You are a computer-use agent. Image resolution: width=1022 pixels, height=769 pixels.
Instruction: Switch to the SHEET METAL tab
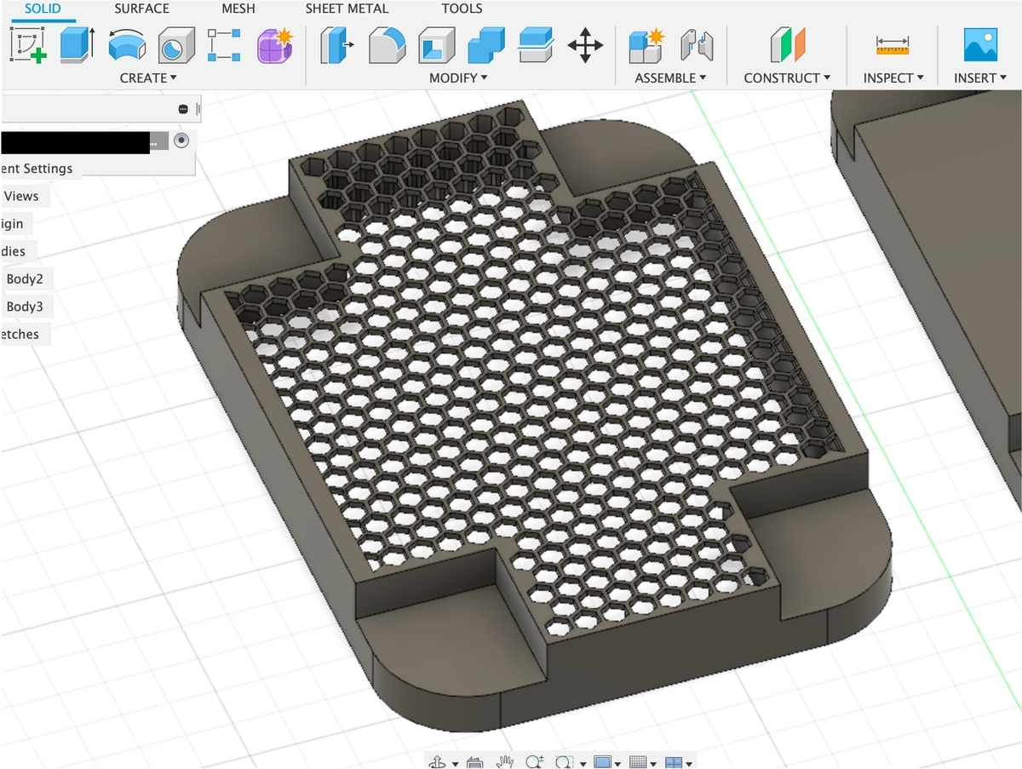pos(347,9)
